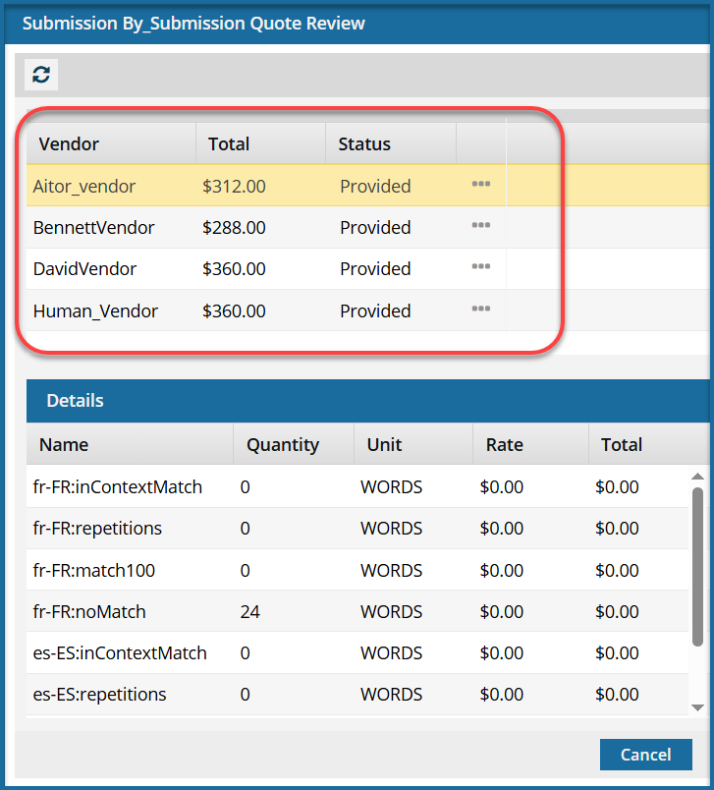Open the ellipsis menu for BennettVendor
Image resolution: width=714 pixels, height=790 pixels.
click(x=480, y=226)
